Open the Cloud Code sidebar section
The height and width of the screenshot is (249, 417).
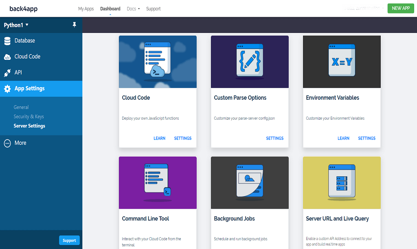41,57
